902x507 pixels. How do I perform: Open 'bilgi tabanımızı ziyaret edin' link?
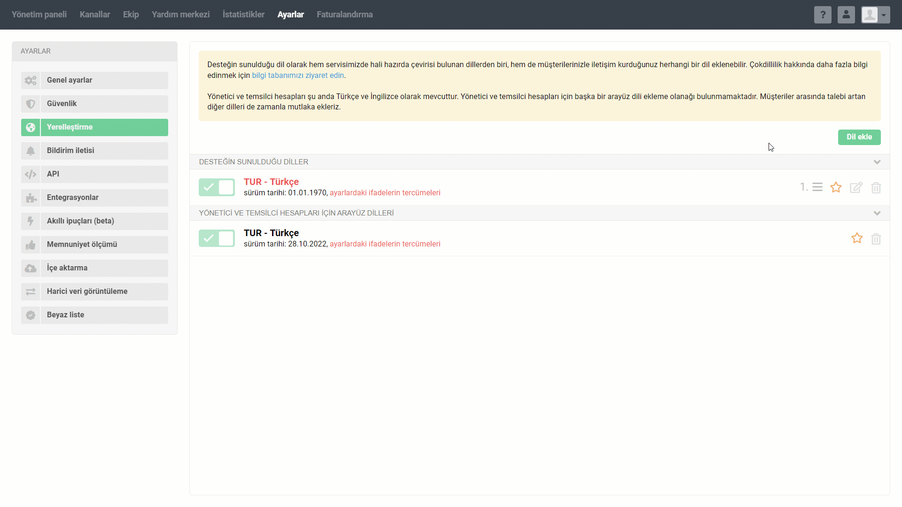click(x=298, y=75)
